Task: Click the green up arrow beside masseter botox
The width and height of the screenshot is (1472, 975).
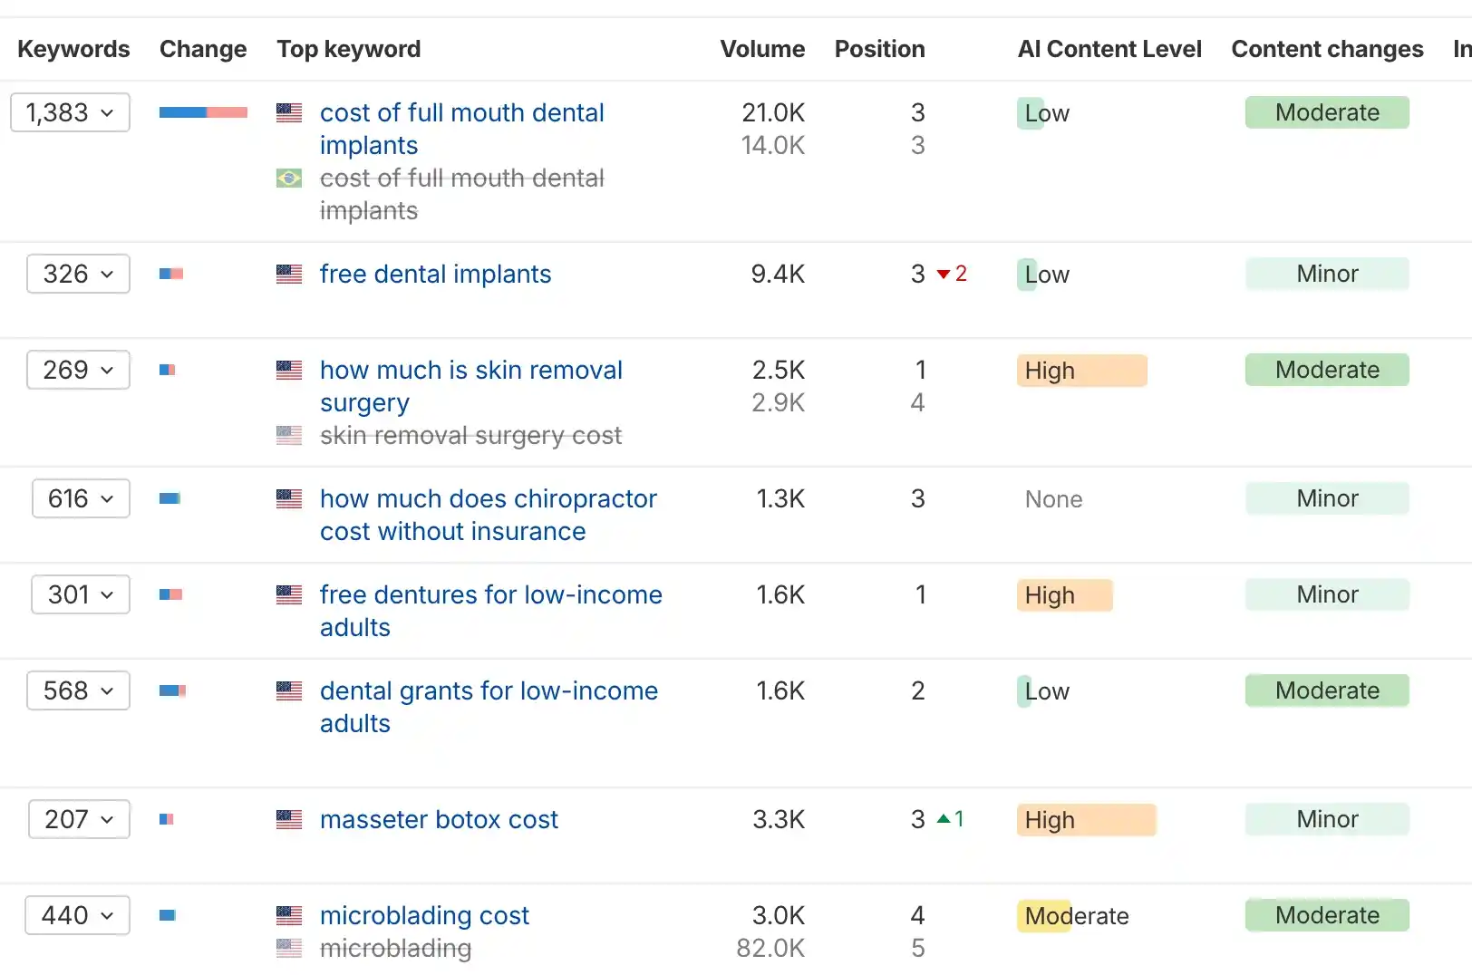Action: point(944,819)
